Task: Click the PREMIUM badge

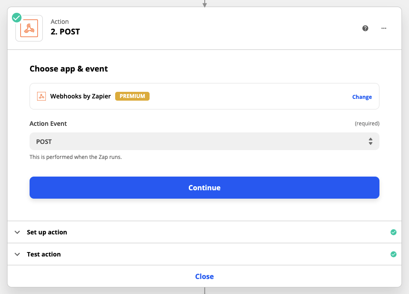Action: [x=132, y=96]
